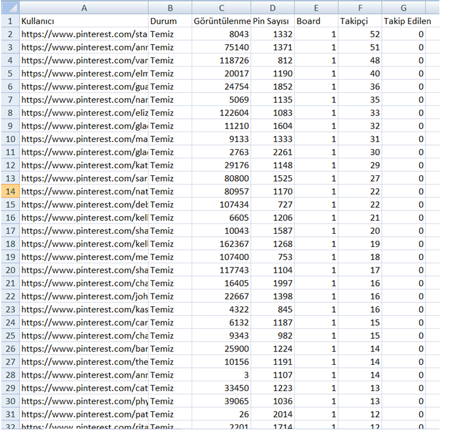Viewport: 476px width, 431px height.
Task: Select column C header
Action: click(222, 8)
